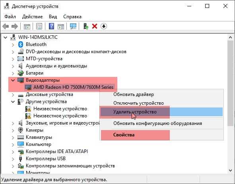Open the Действие menu
Screen dimensions: 235x184
tap(32, 17)
